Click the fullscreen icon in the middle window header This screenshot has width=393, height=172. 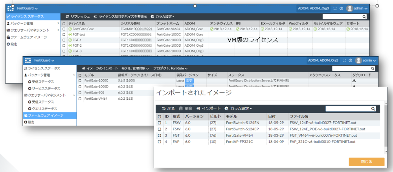click(344, 60)
